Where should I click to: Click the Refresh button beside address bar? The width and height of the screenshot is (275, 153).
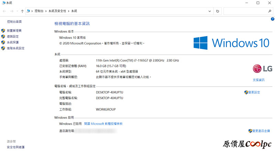[217, 11]
